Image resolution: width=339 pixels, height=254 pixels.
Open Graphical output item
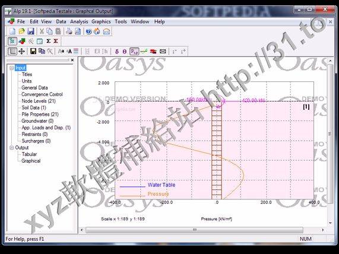tap(31, 161)
